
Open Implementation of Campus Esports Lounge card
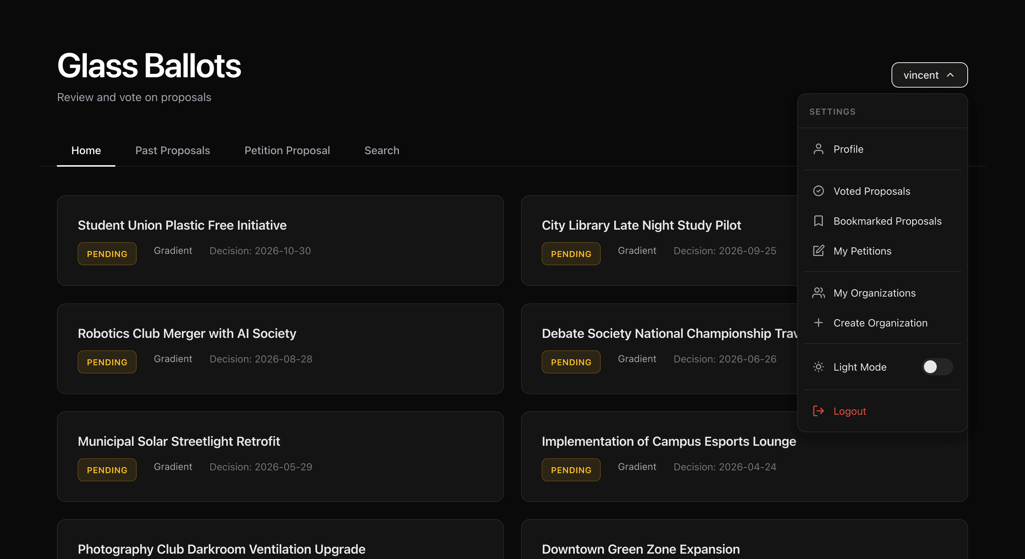(668, 442)
